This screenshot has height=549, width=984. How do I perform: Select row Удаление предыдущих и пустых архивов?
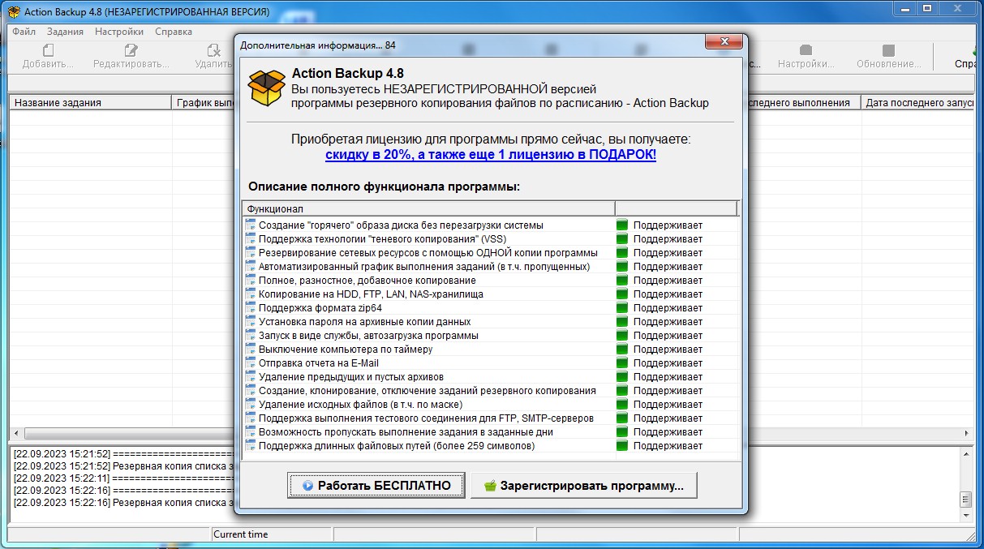tap(491, 376)
